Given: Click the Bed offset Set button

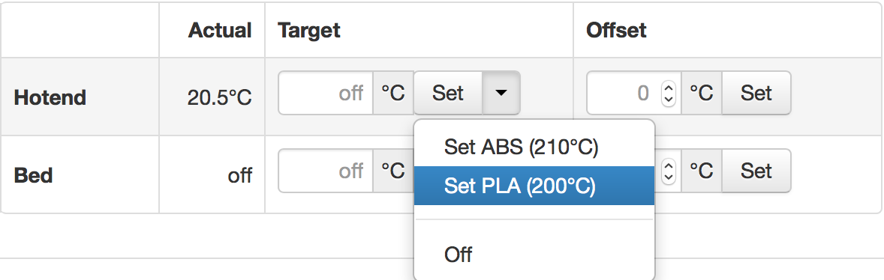Looking at the screenshot, I should coord(756,171).
